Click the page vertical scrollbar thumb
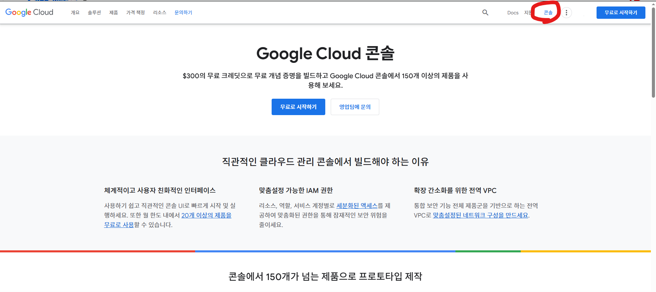This screenshot has width=656, height=292. pos(653,53)
